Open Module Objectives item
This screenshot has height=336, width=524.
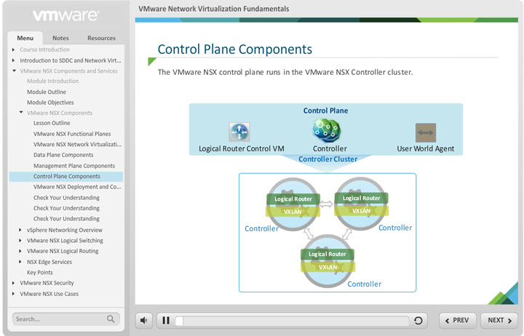click(x=50, y=103)
